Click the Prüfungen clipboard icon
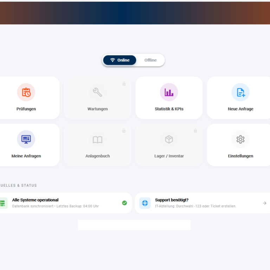The height and width of the screenshot is (270, 270). 26,92
